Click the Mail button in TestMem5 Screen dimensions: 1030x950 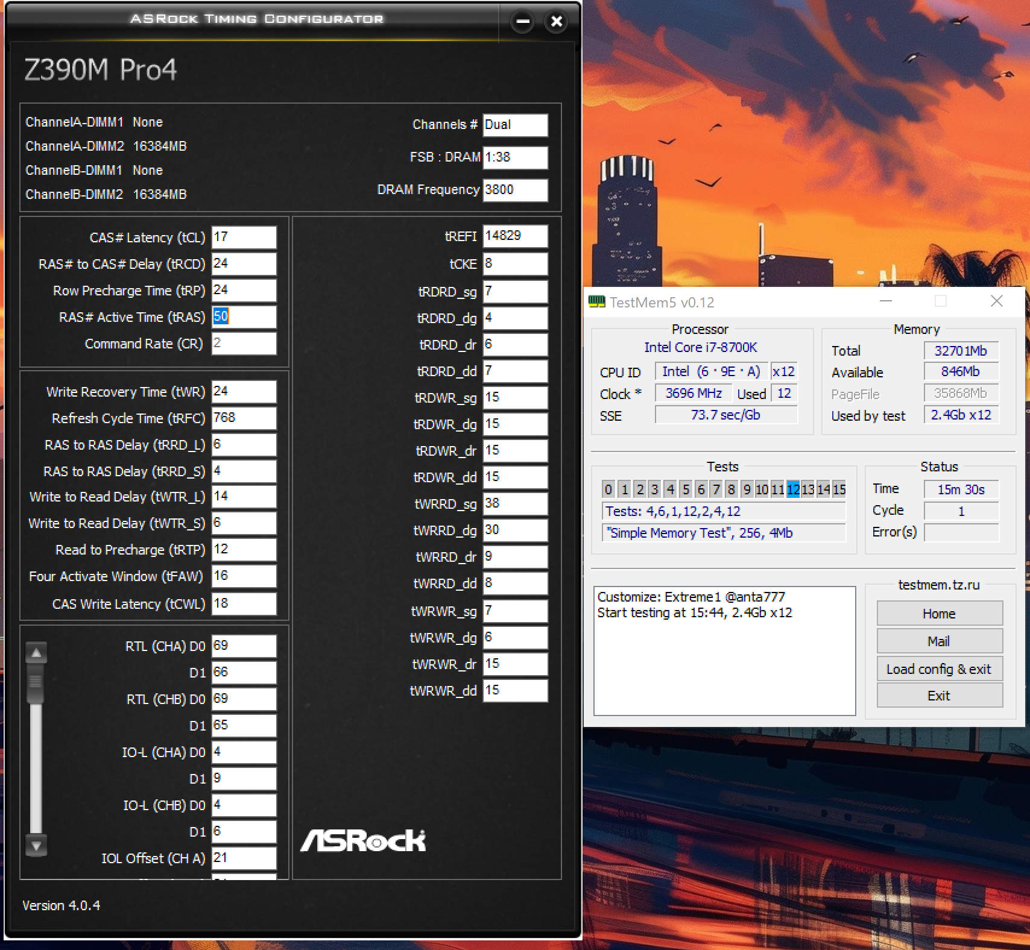(x=940, y=641)
